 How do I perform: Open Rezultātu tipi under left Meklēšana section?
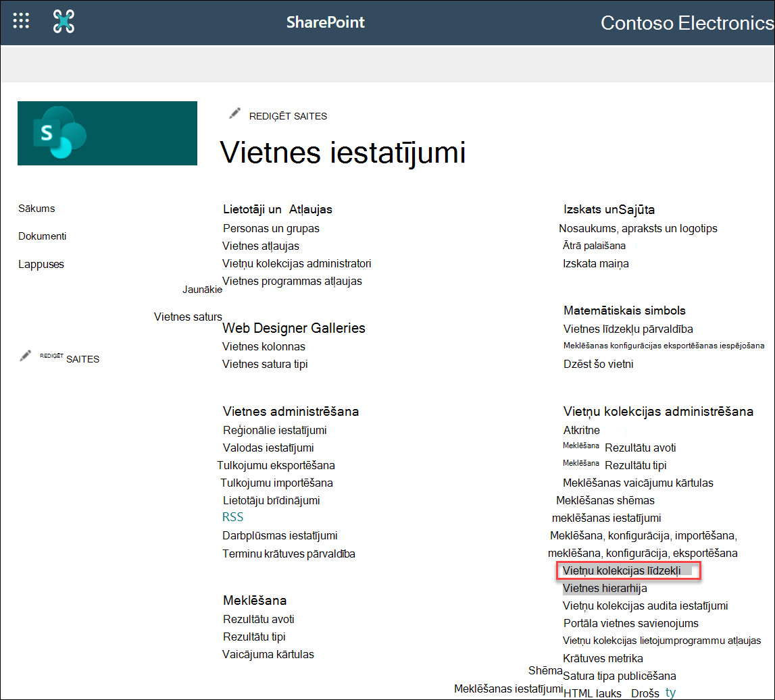[254, 637]
